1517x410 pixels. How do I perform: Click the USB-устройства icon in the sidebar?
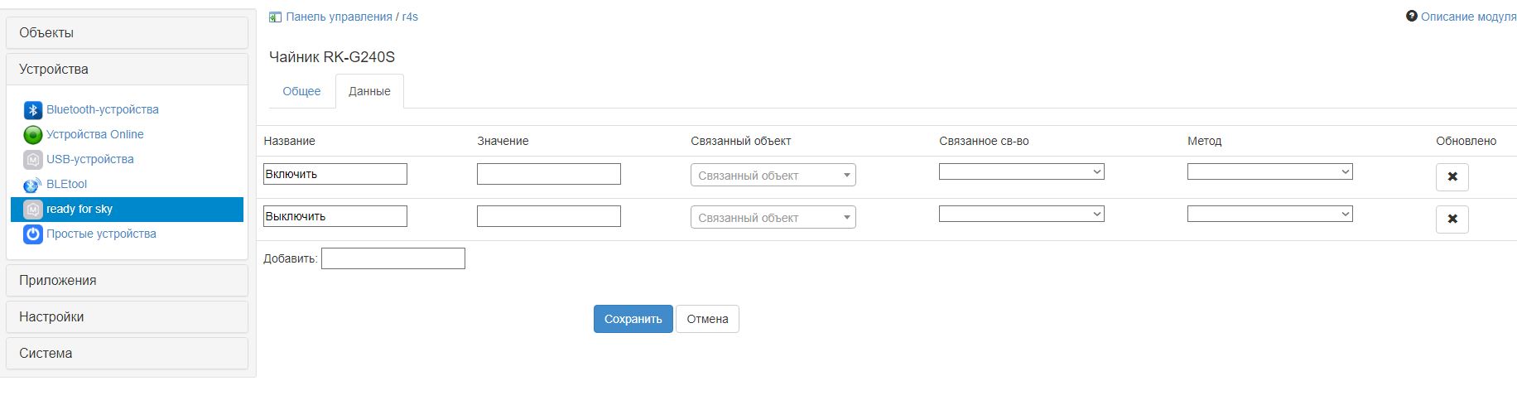pos(33,160)
